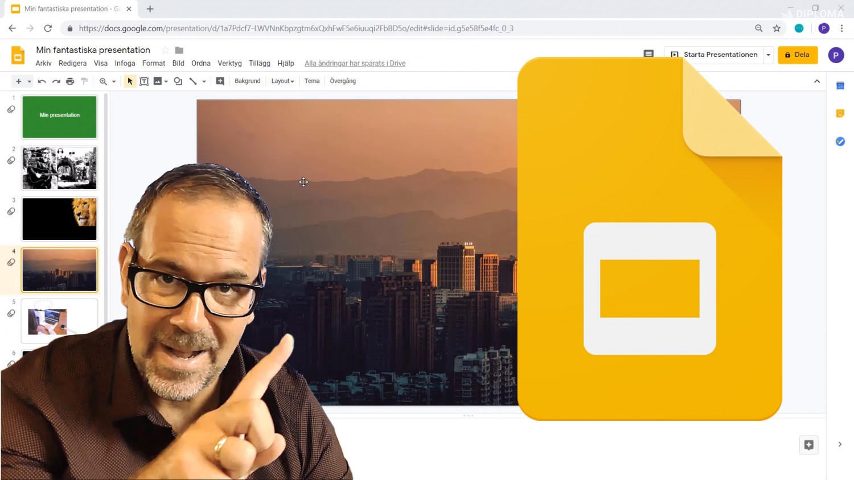Select slide 2 black-and-white thumbnail
This screenshot has height=480, width=854.
60,168
